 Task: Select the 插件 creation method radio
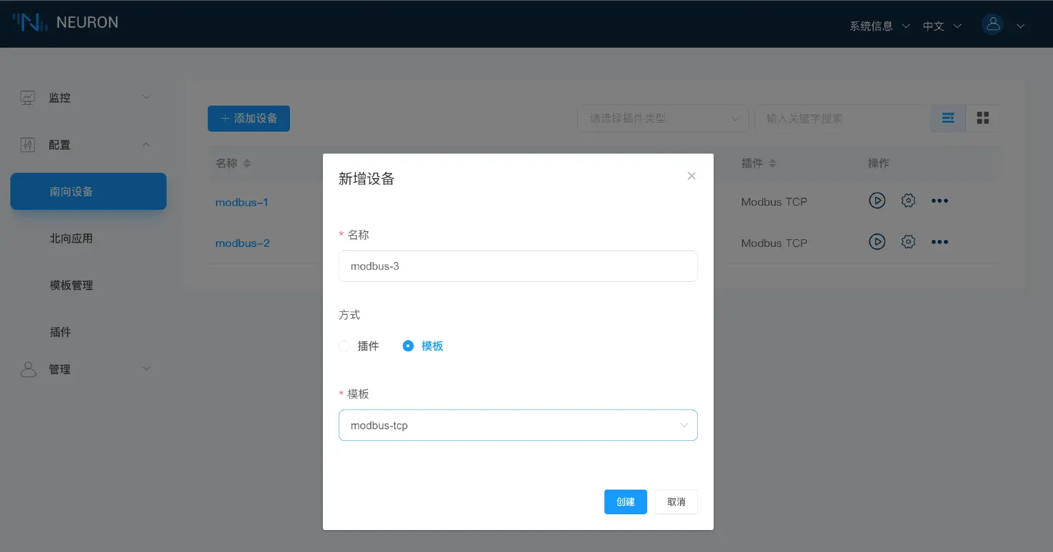344,346
